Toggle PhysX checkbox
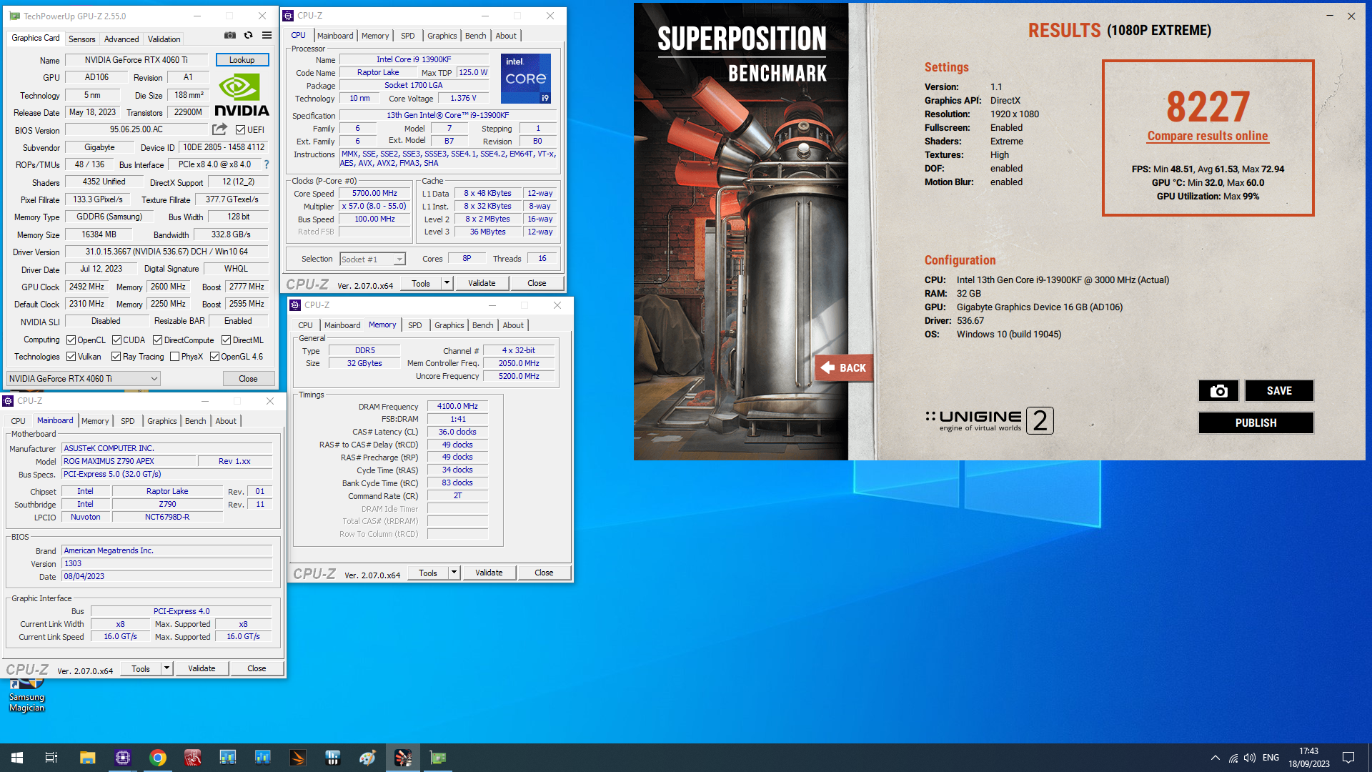This screenshot has width=1372, height=772. (x=175, y=357)
